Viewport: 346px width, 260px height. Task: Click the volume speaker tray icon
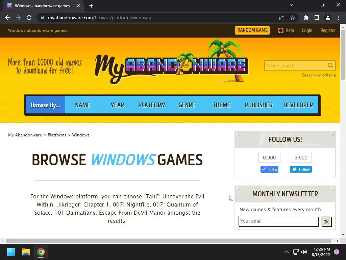click(x=304, y=252)
